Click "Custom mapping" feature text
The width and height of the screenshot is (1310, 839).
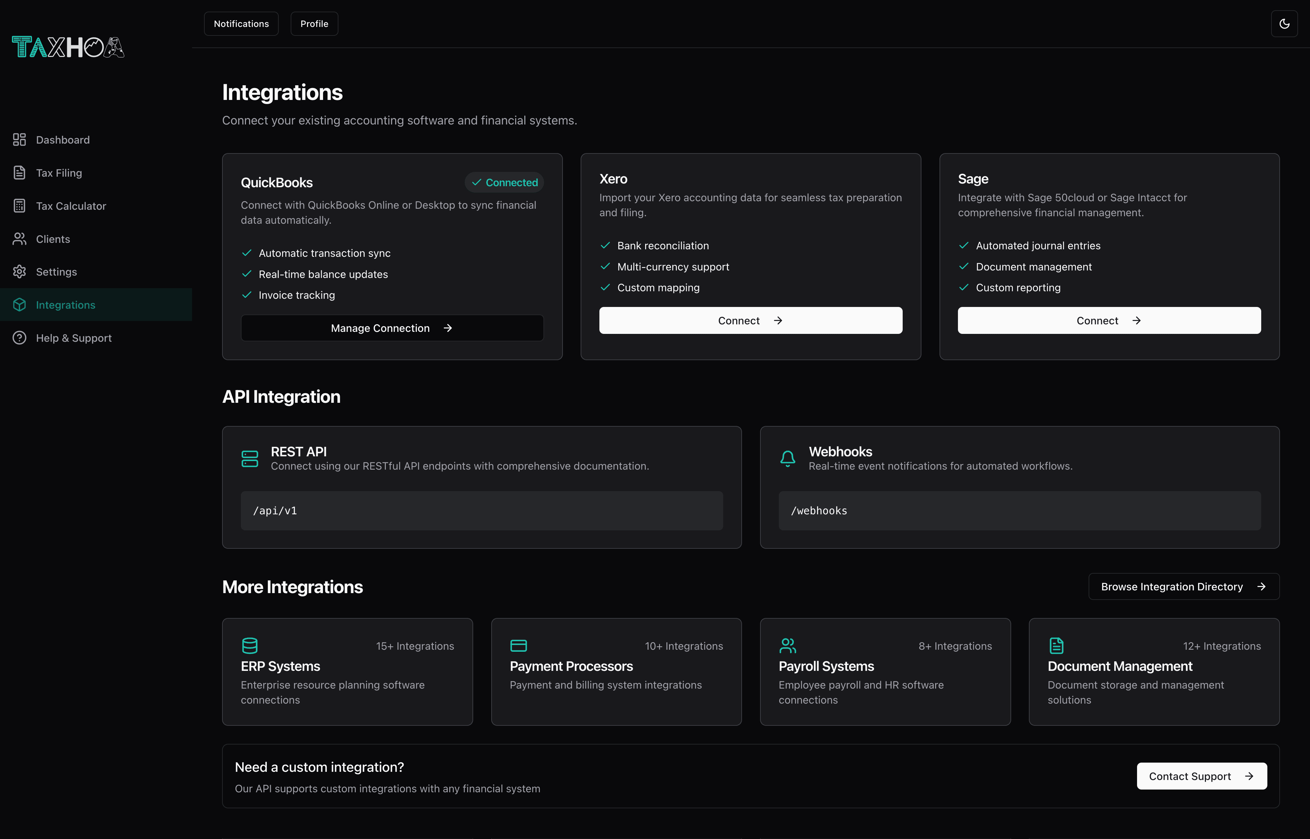click(658, 287)
